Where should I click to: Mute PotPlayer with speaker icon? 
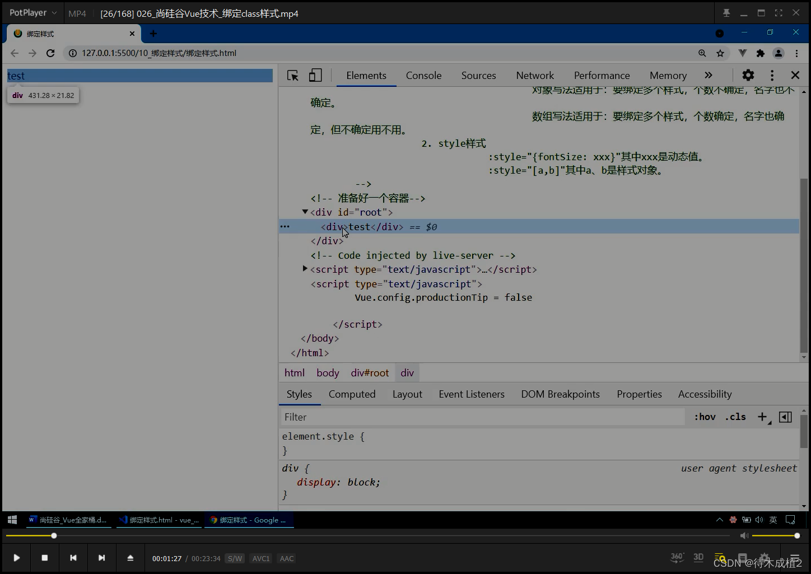coord(744,536)
